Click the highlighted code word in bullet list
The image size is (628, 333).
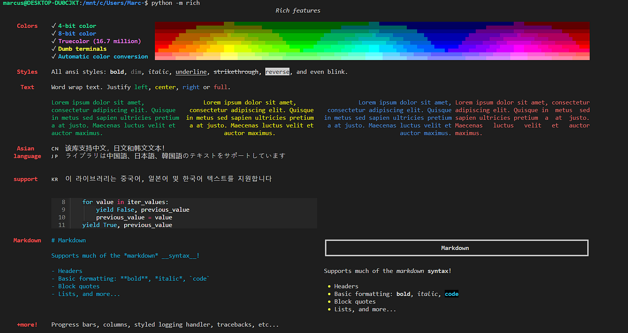[x=451, y=294]
